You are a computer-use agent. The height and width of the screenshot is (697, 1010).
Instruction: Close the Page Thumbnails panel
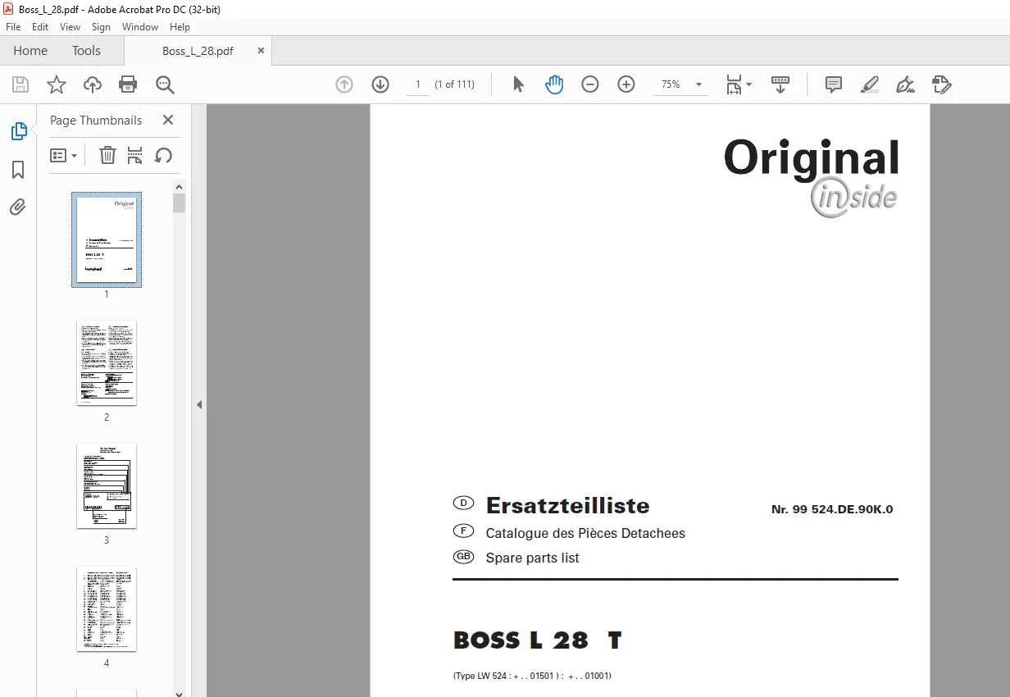tap(168, 120)
